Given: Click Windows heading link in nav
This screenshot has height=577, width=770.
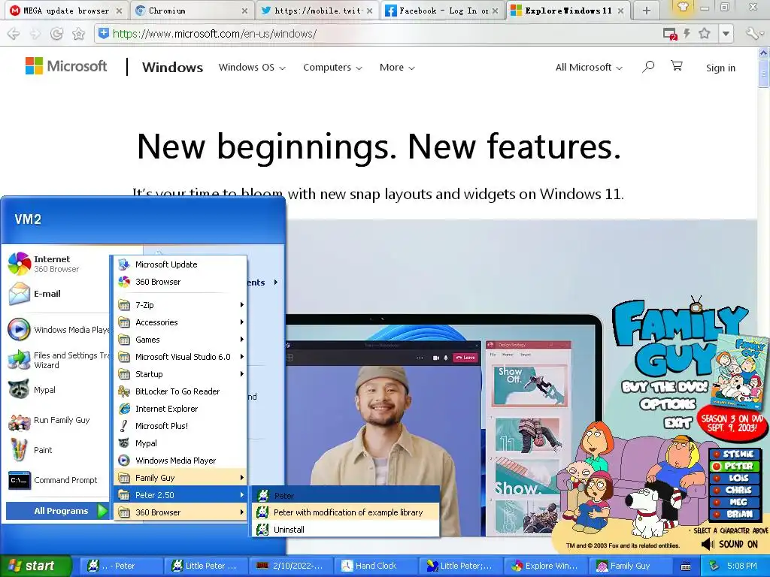Looking at the screenshot, I should [172, 67].
